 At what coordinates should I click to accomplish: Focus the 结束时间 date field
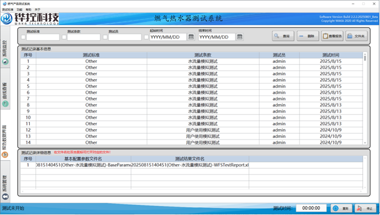point(217,37)
